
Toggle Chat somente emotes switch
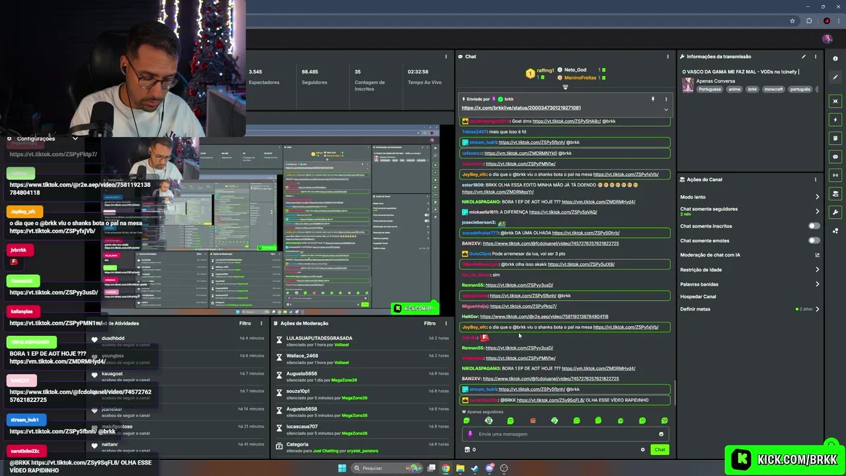814,241
